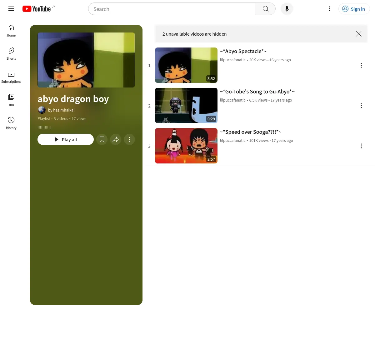The height and width of the screenshot is (340, 375).
Task: Open settings three-dot menu in header
Action: [330, 9]
